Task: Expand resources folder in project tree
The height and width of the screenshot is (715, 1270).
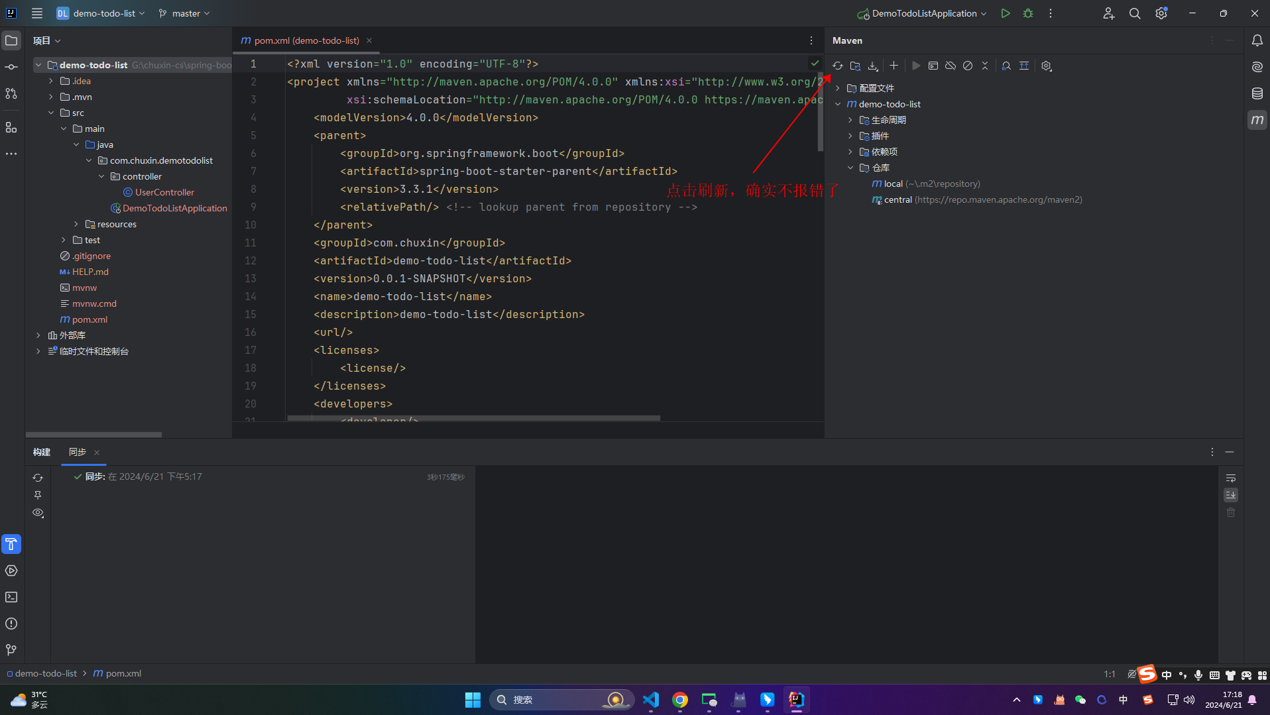Action: [76, 224]
